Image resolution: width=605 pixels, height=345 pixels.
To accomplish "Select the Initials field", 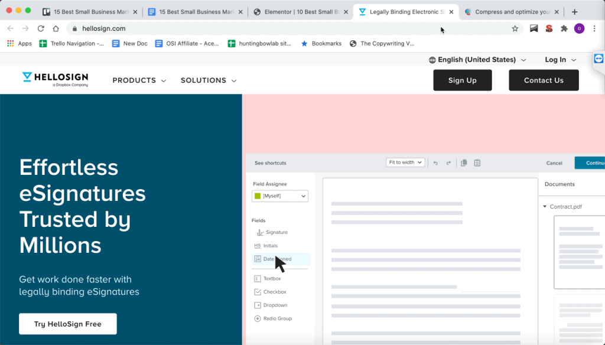I will pyautogui.click(x=266, y=246).
